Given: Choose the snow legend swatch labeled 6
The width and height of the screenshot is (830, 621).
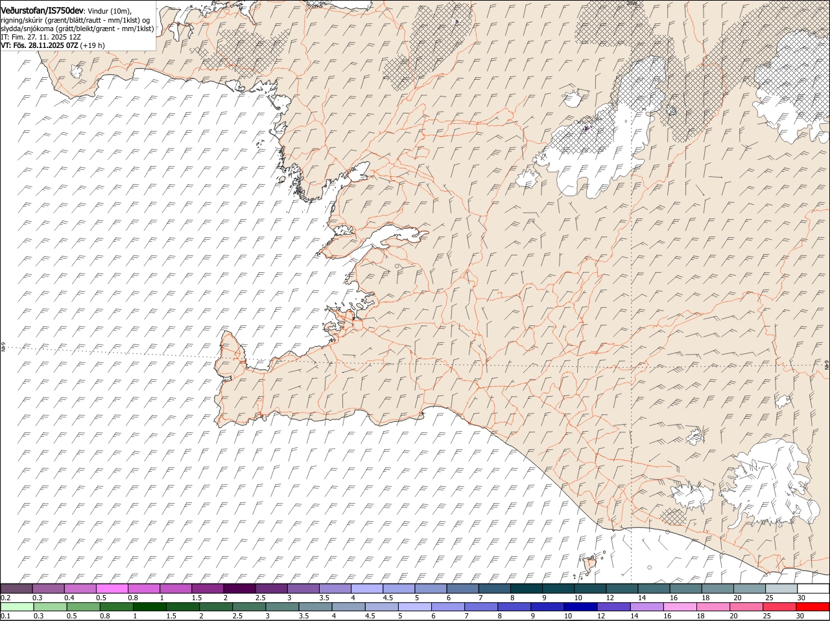Looking at the screenshot, I should 463,589.
